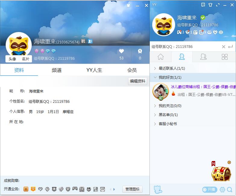The height and width of the screenshot is (196, 236).
Task: Switch to the 资料 tab
Action: 19,70
